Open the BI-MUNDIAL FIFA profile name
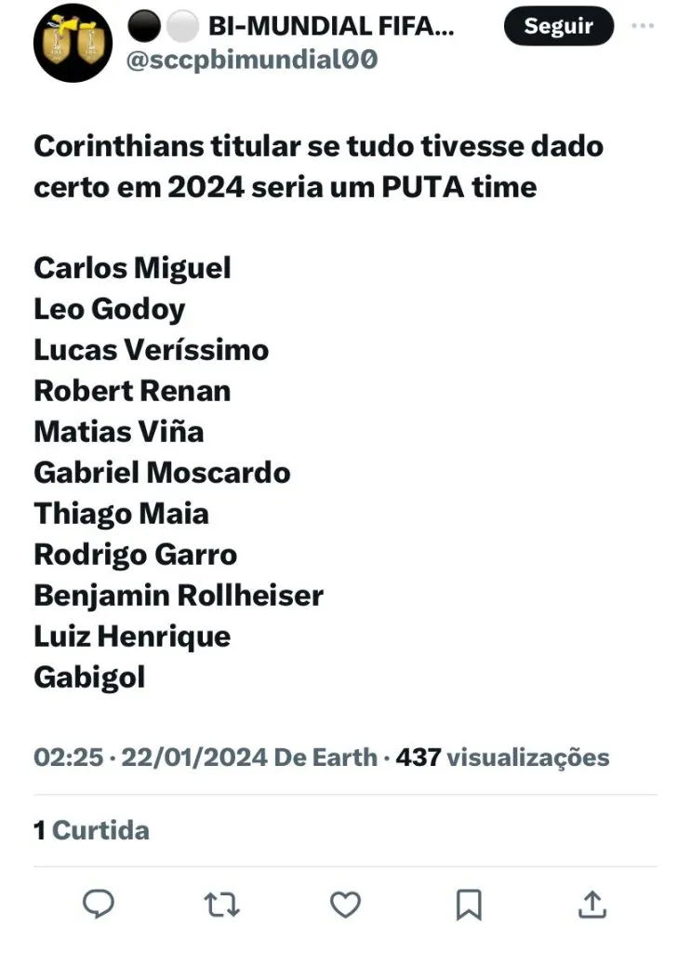The width and height of the screenshot is (691, 953). tap(331, 28)
